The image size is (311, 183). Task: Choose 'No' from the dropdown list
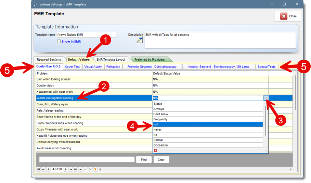(x=208, y=135)
